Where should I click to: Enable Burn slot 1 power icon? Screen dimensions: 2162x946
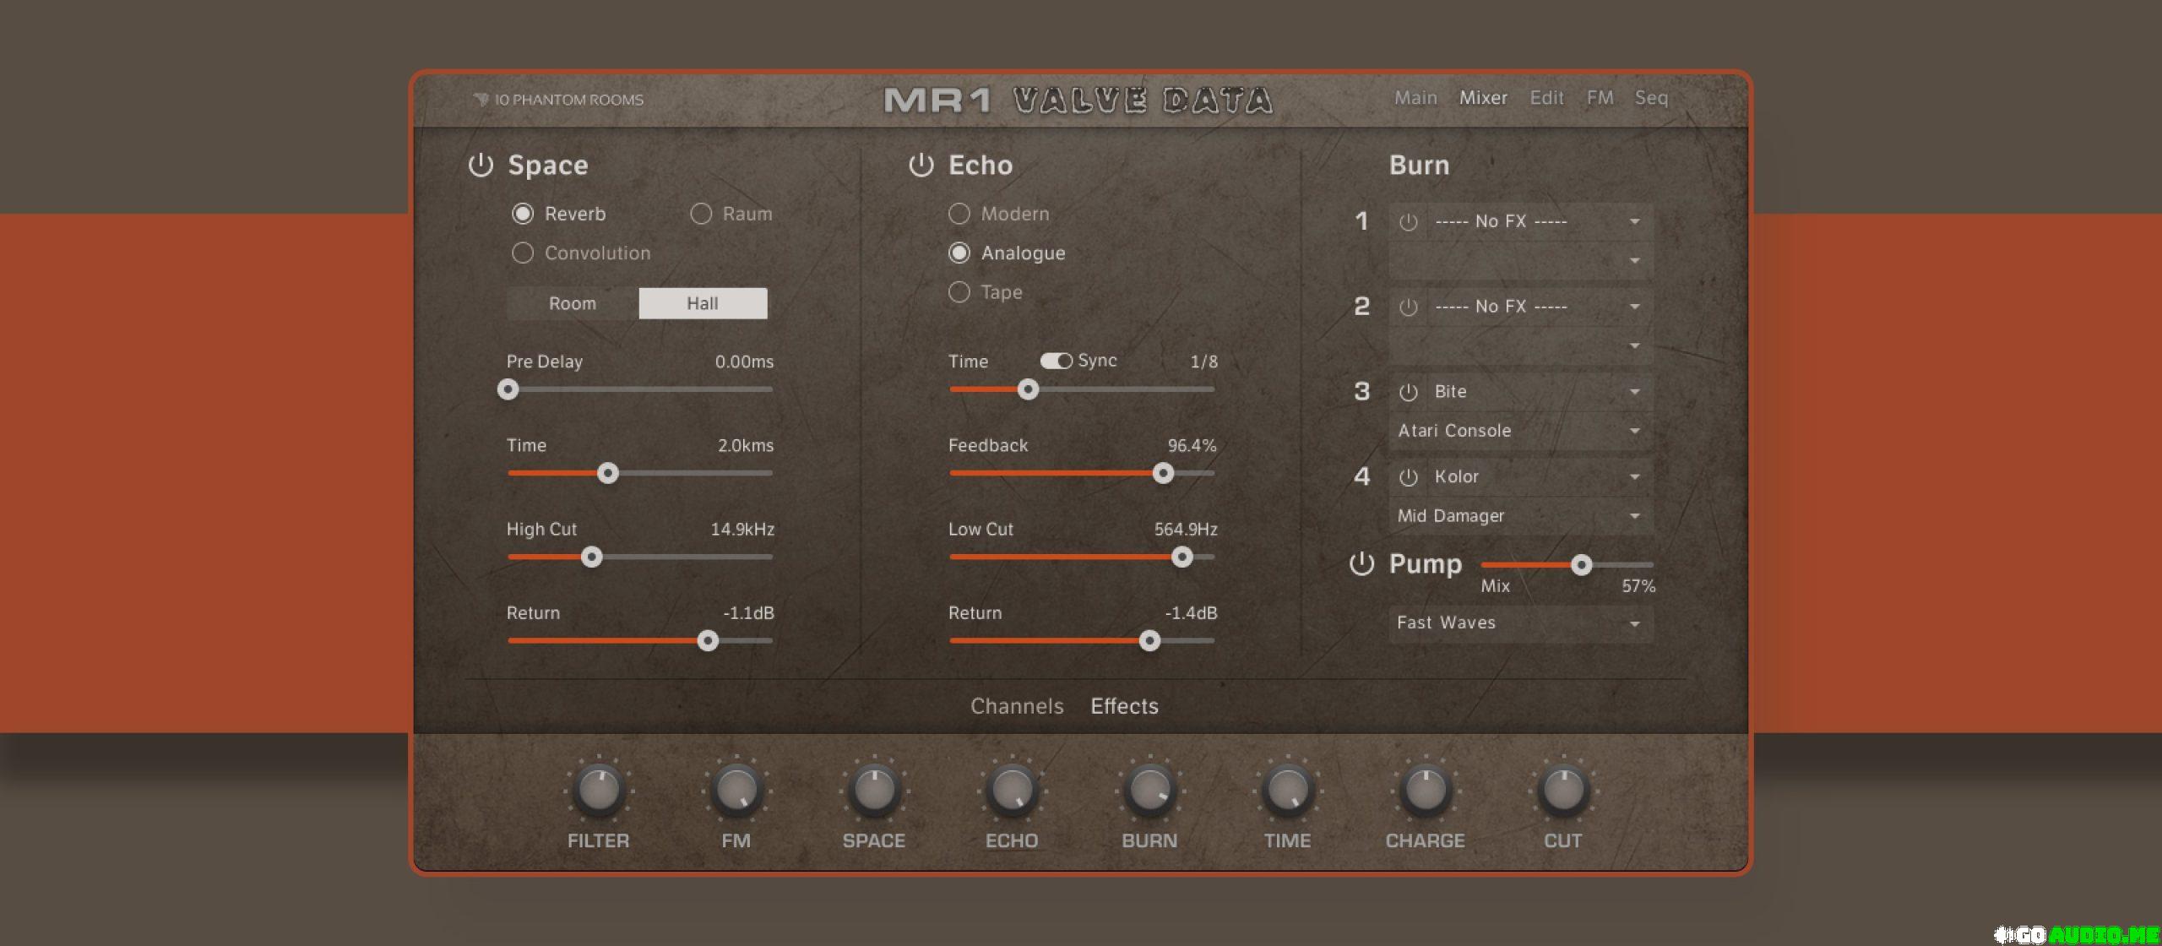pyautogui.click(x=1408, y=222)
